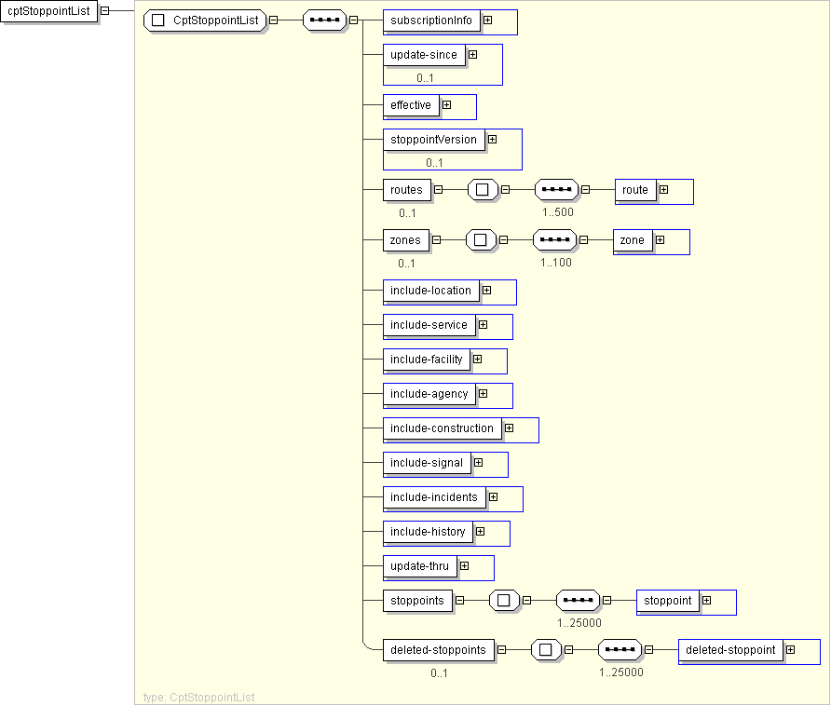
Task: Expand the deleted-stoppoint element
Action: tap(790, 650)
